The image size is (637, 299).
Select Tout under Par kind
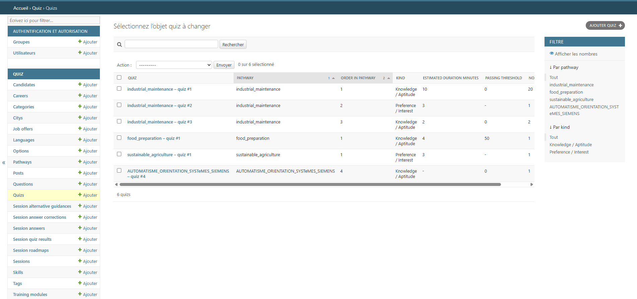[x=554, y=137]
